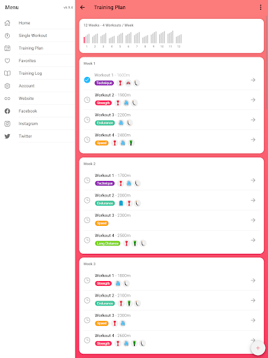Screen dimensions: 268x358
Task: Select Training Plan in the side menu
Action: click(38, 48)
